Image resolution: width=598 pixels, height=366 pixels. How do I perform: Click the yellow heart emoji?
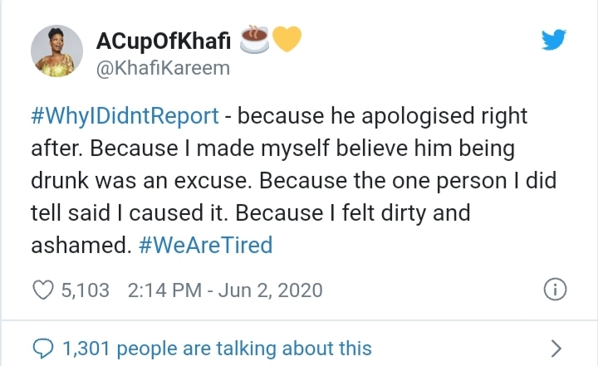[x=287, y=39]
